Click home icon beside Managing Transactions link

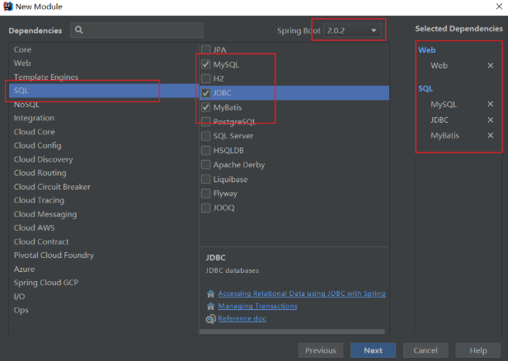click(x=210, y=306)
